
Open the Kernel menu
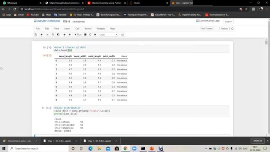pos(88,29)
